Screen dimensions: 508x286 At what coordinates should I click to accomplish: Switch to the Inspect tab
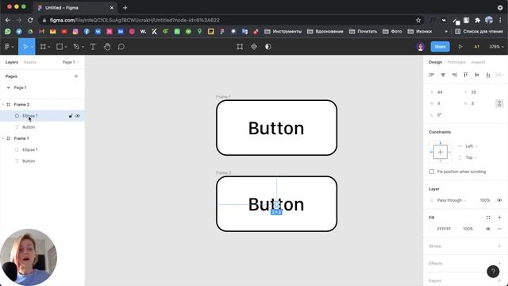tap(478, 62)
